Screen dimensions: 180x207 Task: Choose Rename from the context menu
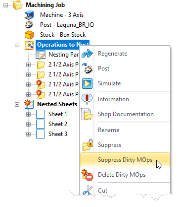(x=108, y=130)
